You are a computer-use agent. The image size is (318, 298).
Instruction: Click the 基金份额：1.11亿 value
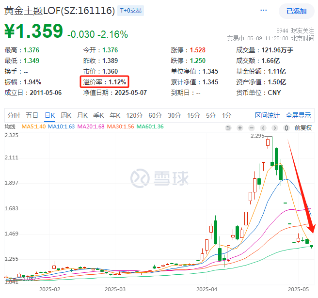tap(261, 71)
